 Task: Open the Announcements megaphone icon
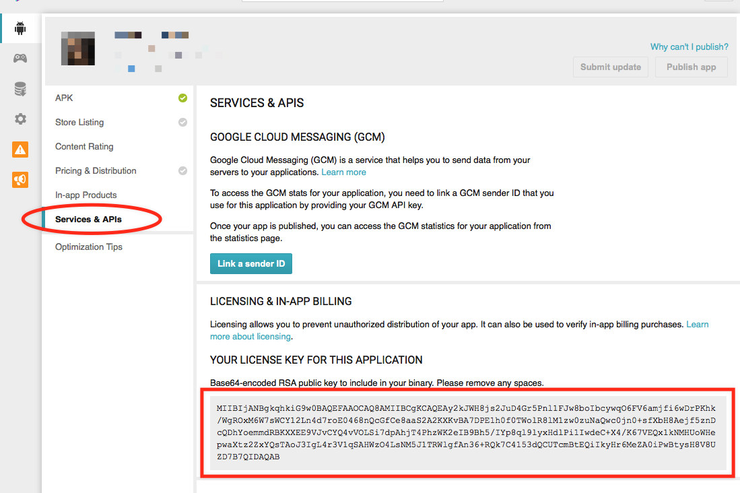click(20, 180)
